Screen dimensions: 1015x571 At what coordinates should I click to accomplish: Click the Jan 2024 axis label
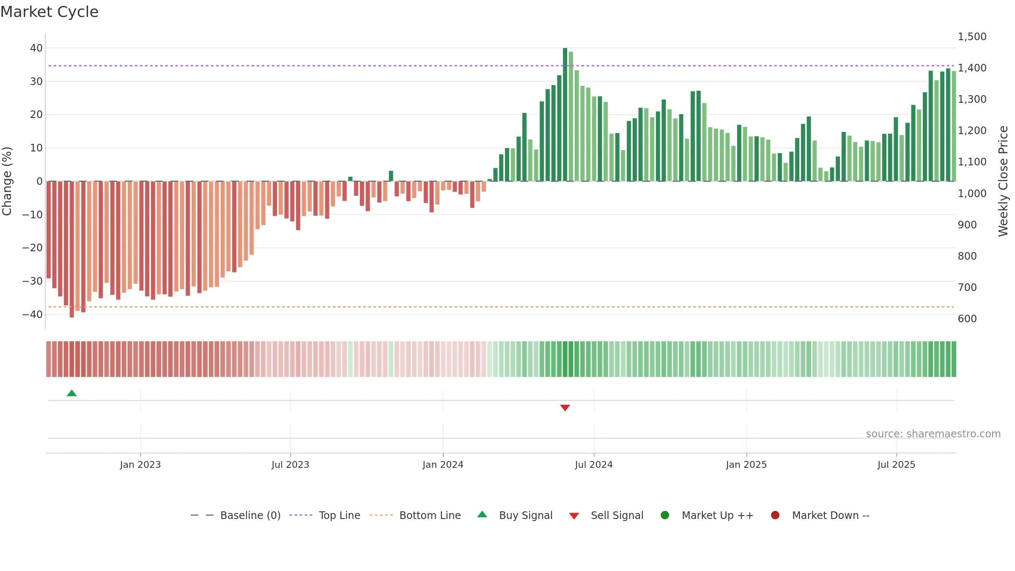443,465
